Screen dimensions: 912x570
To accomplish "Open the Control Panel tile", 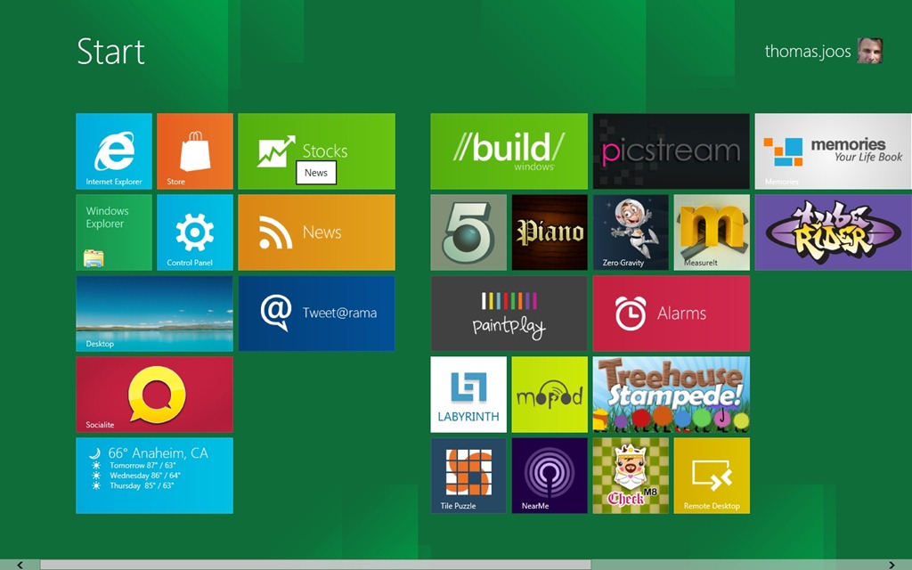I will 195,232.
